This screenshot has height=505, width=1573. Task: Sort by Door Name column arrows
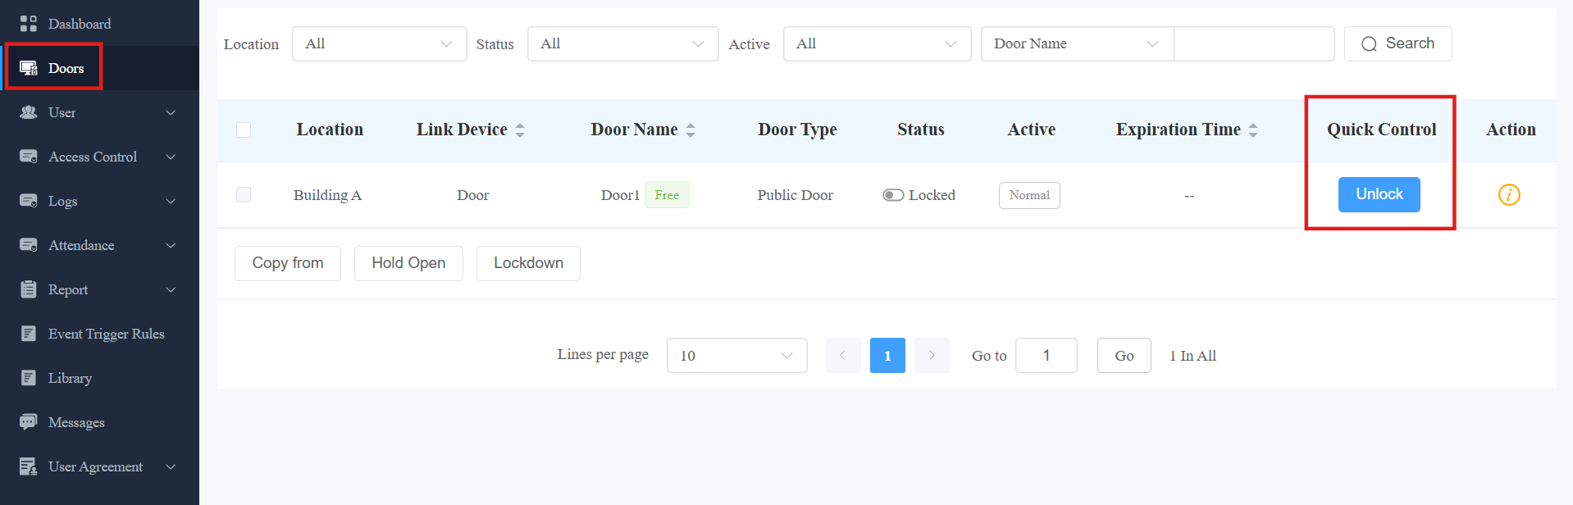click(691, 130)
